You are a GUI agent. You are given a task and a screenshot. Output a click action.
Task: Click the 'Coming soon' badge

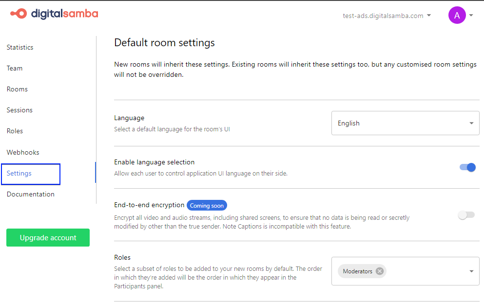tap(207, 205)
